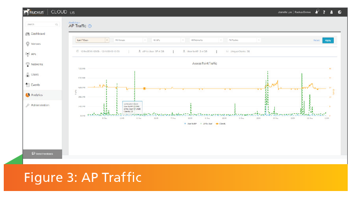Click the Venues map pin icon
This screenshot has height=198, width=352.
tap(28, 44)
